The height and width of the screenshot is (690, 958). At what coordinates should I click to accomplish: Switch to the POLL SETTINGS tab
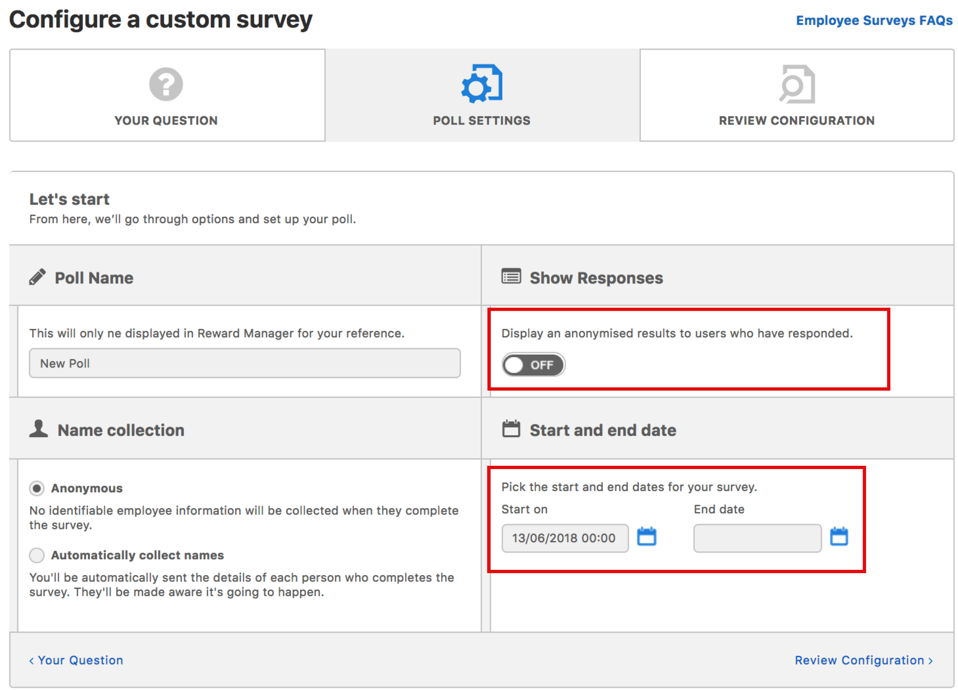pyautogui.click(x=482, y=95)
